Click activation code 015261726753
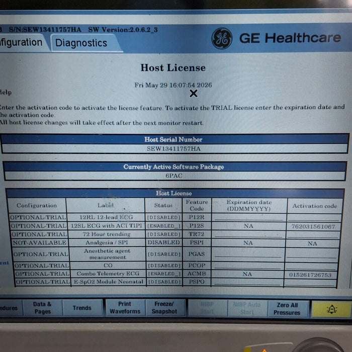The width and height of the screenshot is (352, 352). pyautogui.click(x=310, y=275)
